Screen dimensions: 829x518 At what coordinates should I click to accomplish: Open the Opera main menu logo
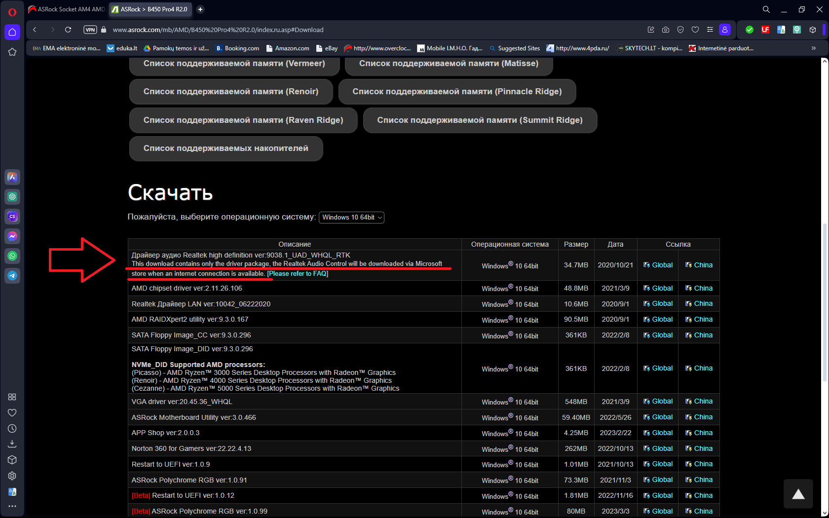pos(12,12)
